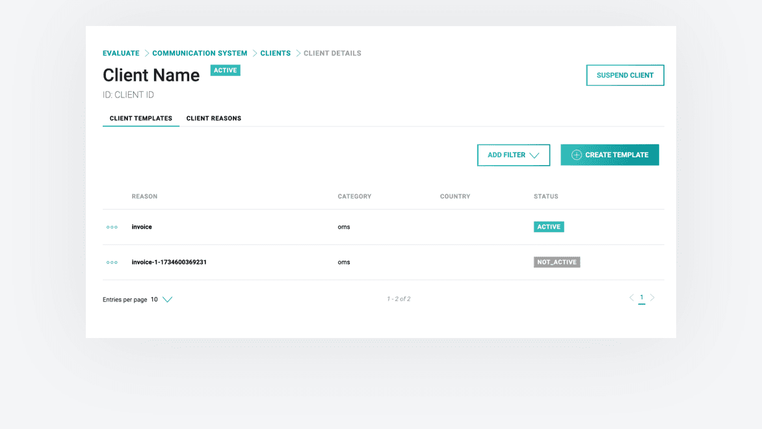
Task: Switch to Client Reasons tab
Action: [x=213, y=118]
